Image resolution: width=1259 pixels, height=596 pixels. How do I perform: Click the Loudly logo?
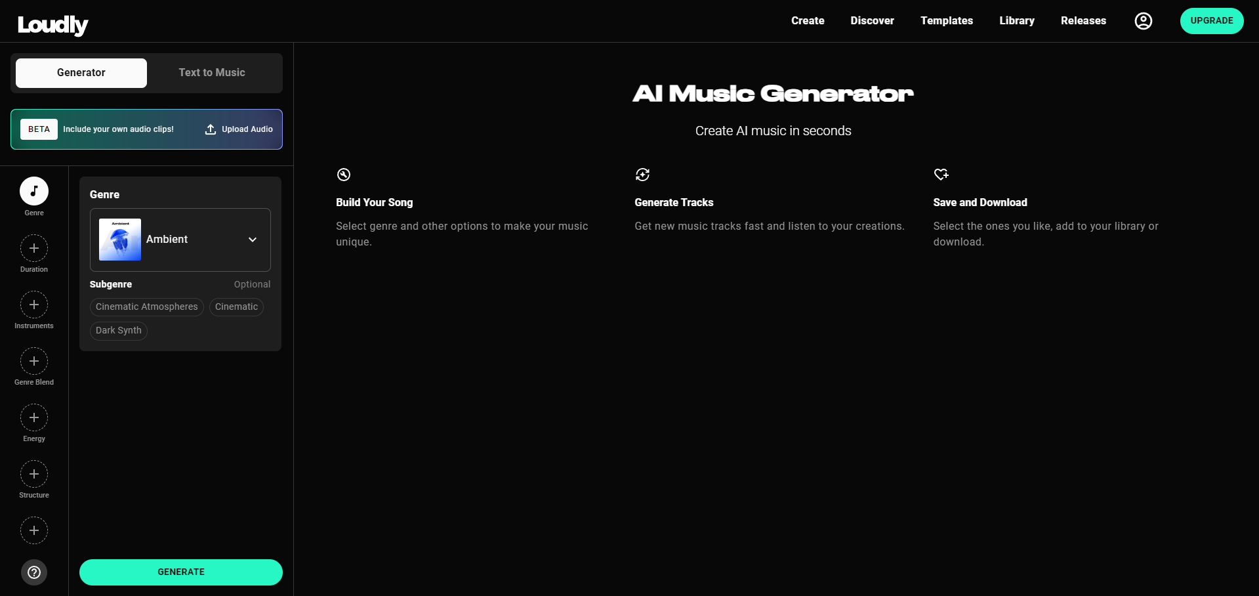tap(52, 24)
